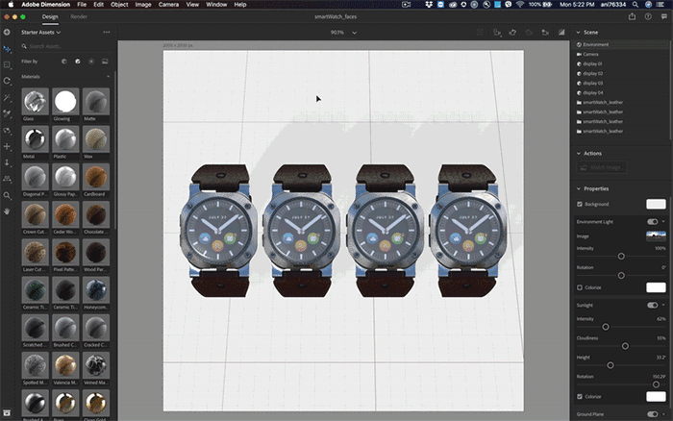Screen dimensions: 673x421
Task: Select the Glass material thumbnail
Action: pyautogui.click(x=35, y=101)
